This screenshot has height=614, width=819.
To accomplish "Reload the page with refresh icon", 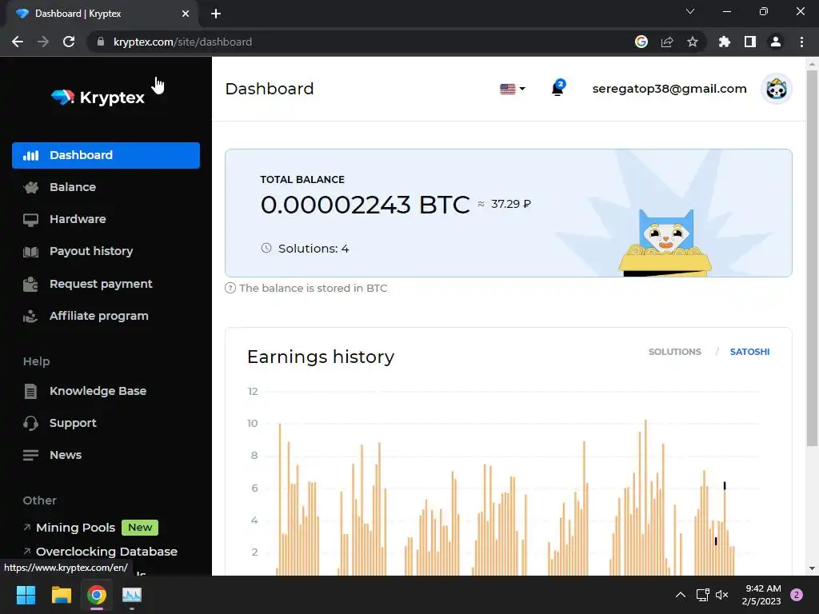I will coord(69,42).
